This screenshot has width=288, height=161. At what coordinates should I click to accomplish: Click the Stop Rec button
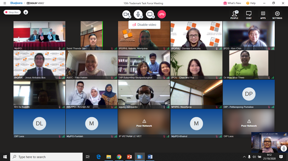tap(12, 12)
